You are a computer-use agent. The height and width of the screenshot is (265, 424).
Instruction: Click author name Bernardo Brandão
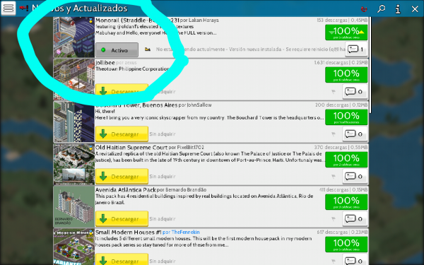point(186,190)
